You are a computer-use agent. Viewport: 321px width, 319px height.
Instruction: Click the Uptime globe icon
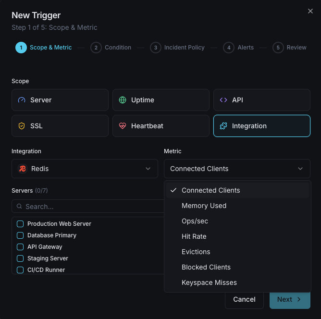tap(123, 100)
